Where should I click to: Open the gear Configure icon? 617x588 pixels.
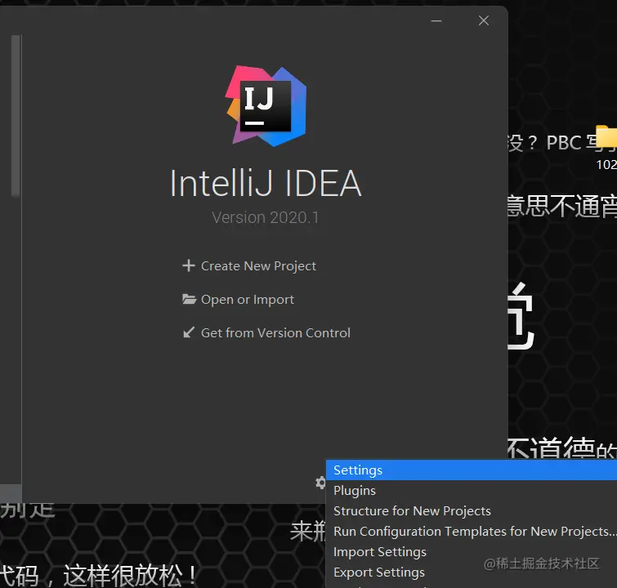click(320, 483)
